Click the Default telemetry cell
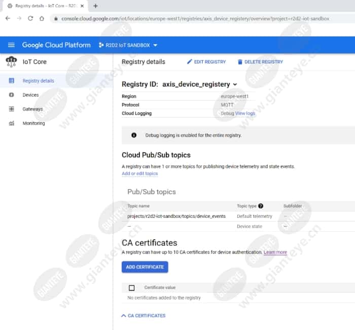The image size is (355, 330). [x=255, y=216]
